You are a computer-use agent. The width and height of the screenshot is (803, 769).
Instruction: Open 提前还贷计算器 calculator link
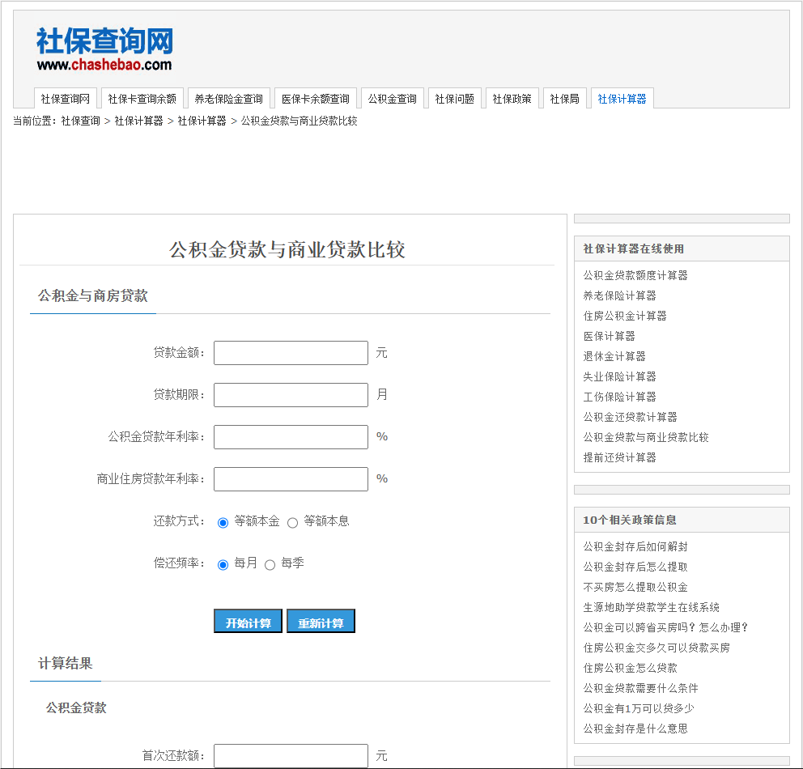pyautogui.click(x=618, y=457)
